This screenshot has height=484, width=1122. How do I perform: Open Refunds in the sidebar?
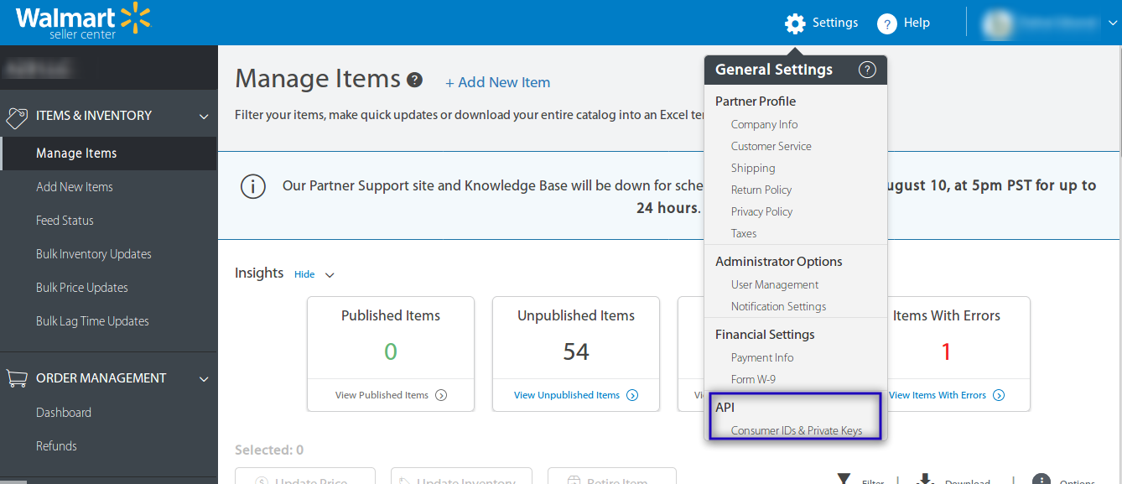[56, 446]
